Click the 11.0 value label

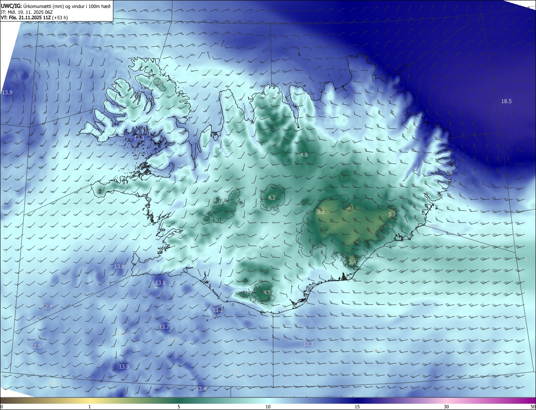(x=173, y=340)
